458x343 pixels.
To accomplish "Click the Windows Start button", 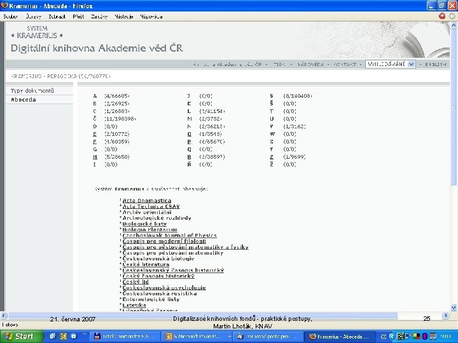I will (21, 336).
